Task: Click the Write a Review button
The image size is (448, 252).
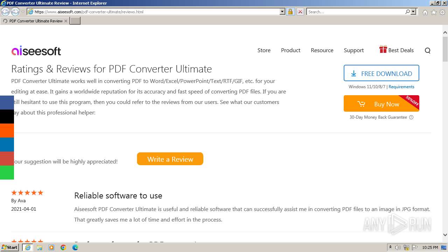Action: (170, 159)
